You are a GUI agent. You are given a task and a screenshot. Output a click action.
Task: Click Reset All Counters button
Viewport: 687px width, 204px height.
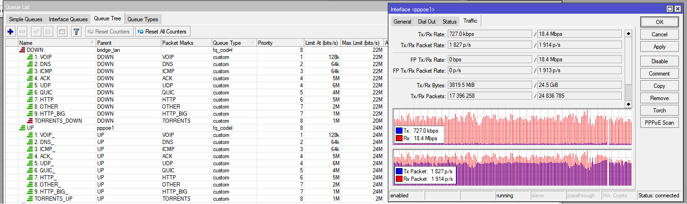click(x=163, y=32)
